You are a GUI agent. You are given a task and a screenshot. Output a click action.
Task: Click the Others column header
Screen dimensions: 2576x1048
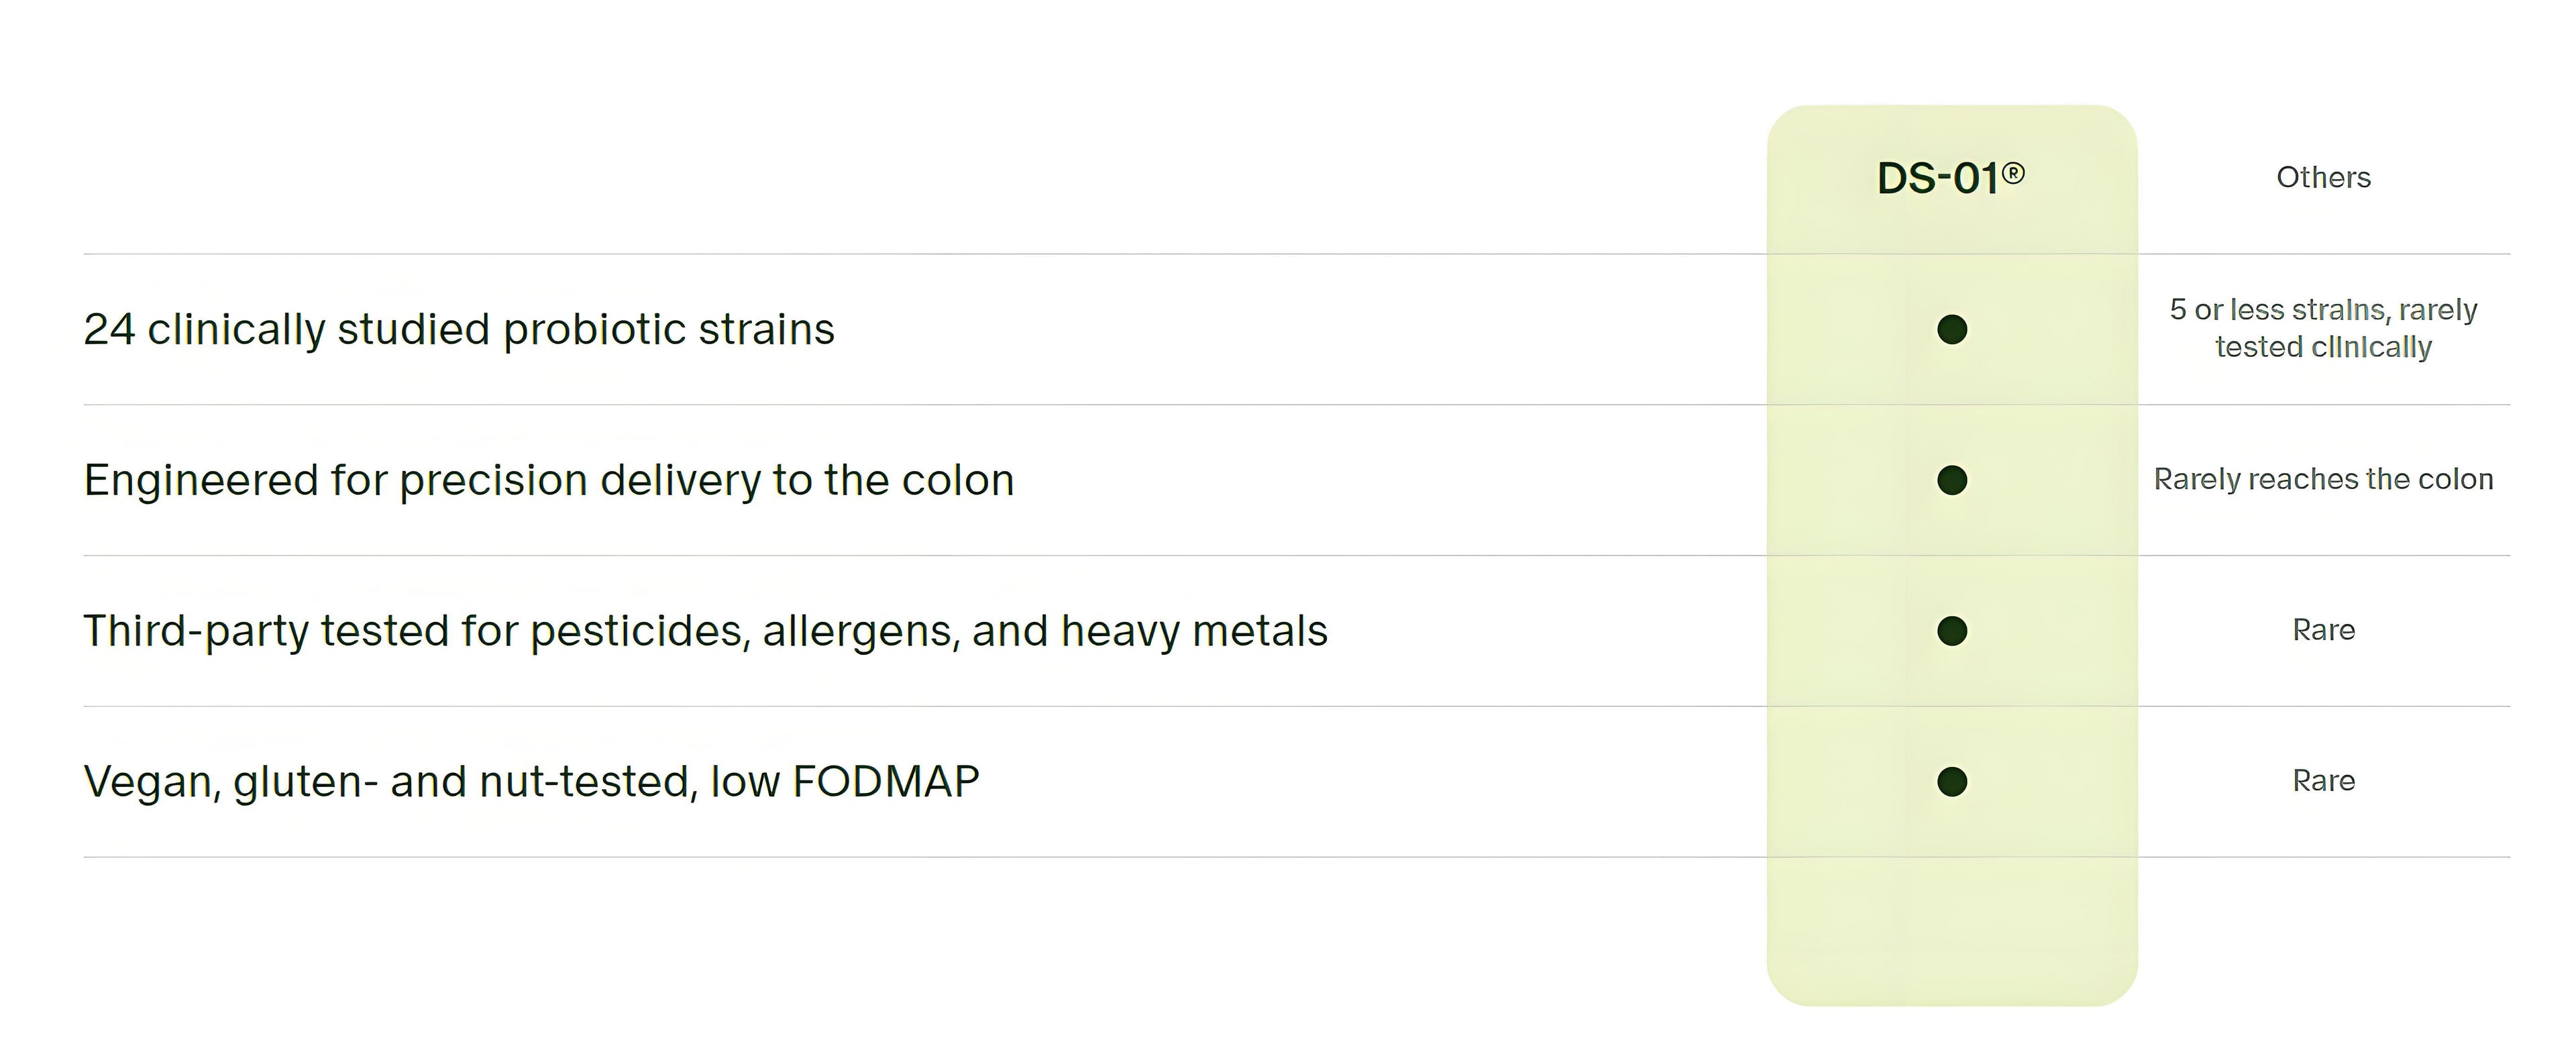(2323, 178)
